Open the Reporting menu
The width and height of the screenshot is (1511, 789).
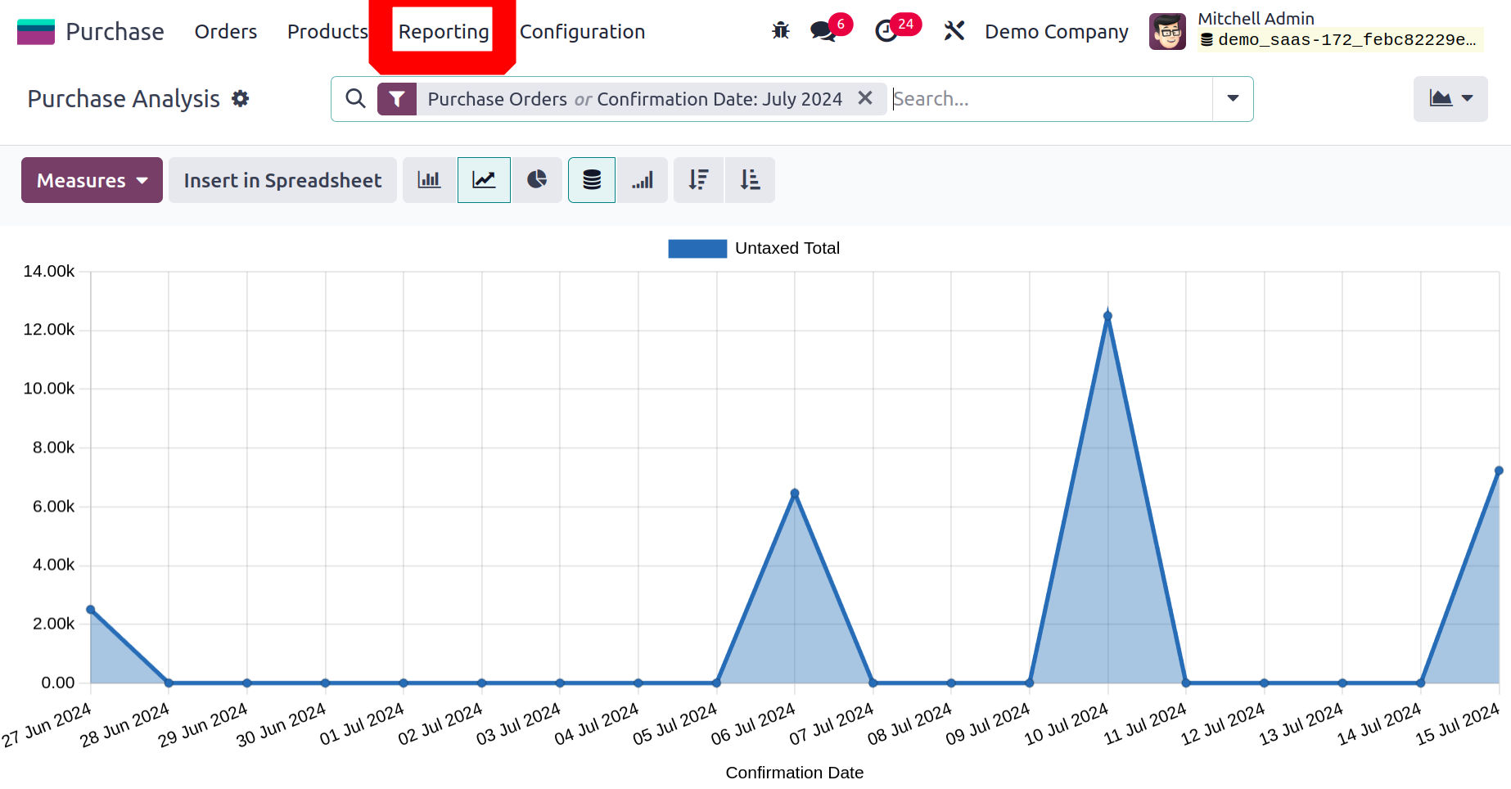tap(443, 31)
